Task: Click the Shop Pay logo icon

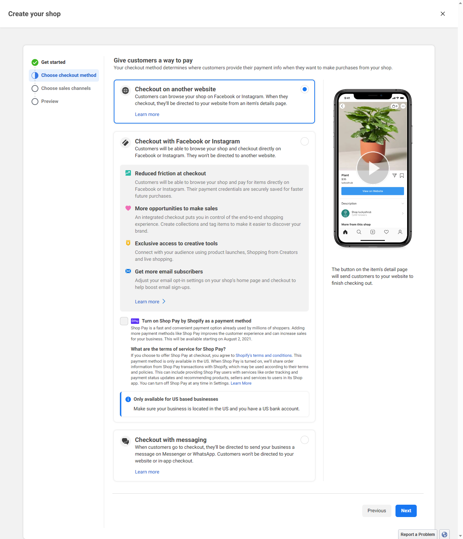Action: (x=135, y=321)
